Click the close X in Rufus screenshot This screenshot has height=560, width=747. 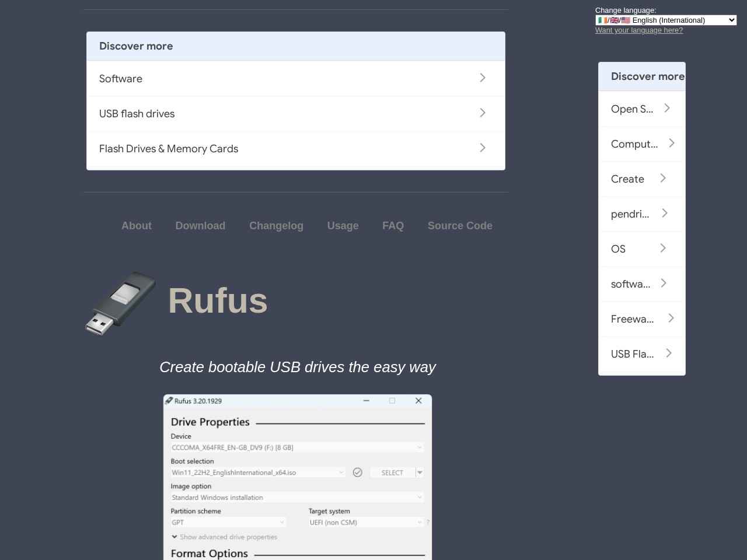pyautogui.click(x=418, y=401)
